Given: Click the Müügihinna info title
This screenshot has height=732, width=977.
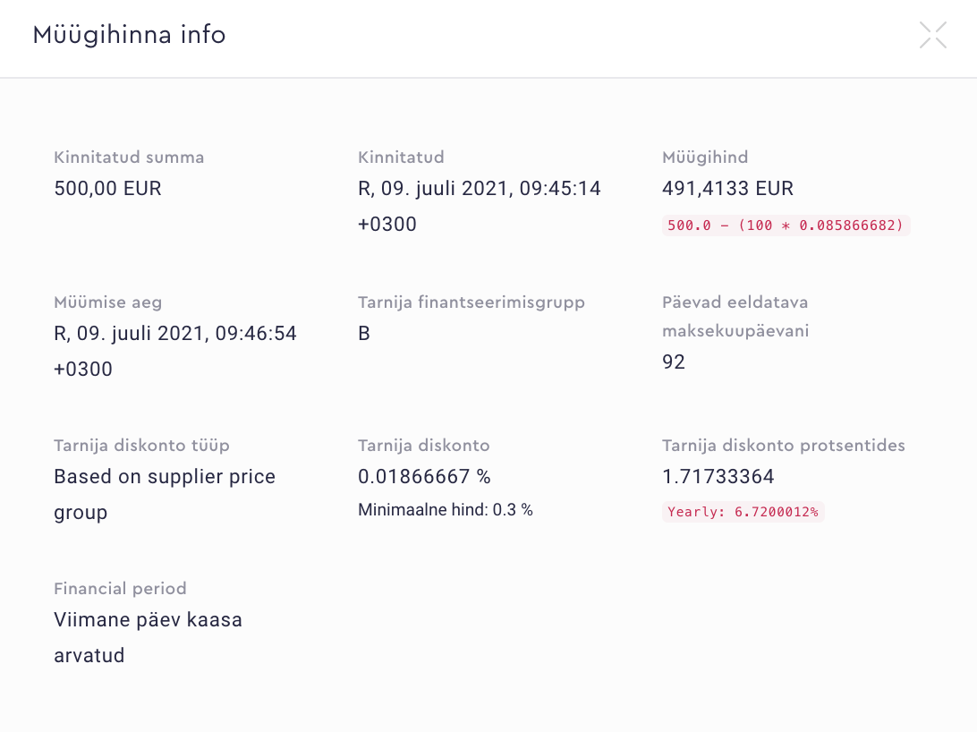Looking at the screenshot, I should pyautogui.click(x=129, y=35).
